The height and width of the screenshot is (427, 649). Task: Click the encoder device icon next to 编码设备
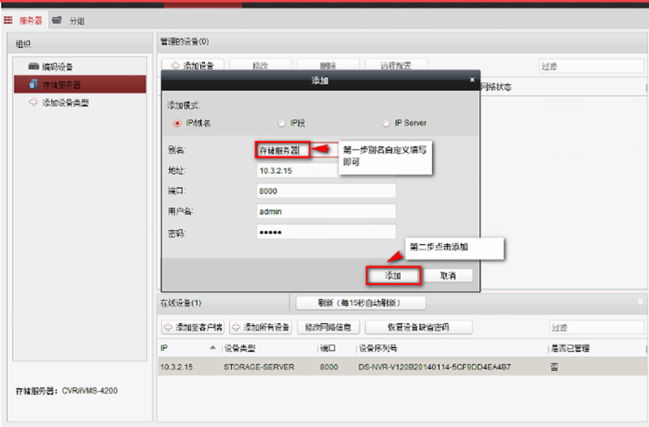pyautogui.click(x=33, y=66)
